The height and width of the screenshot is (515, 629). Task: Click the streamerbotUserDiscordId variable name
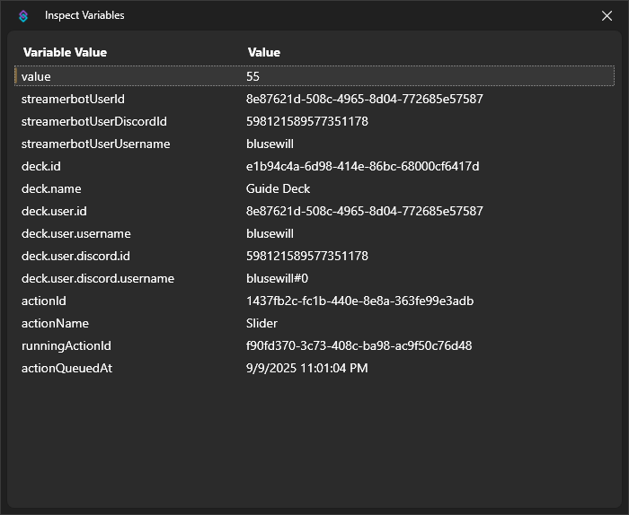pyautogui.click(x=94, y=121)
